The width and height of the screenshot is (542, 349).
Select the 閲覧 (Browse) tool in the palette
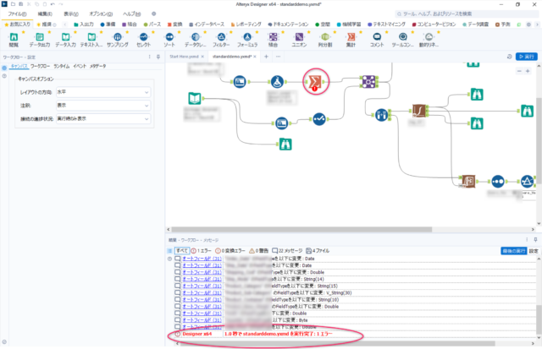(x=14, y=40)
